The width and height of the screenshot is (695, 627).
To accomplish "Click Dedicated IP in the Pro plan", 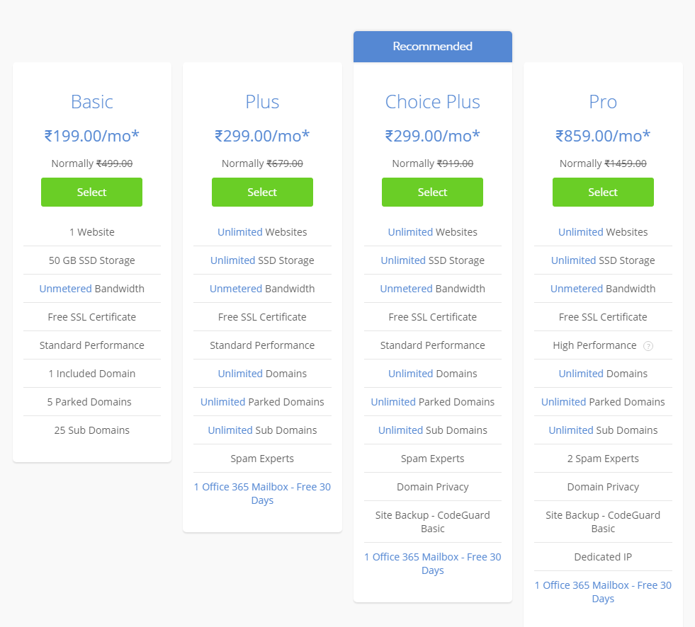I will click(603, 557).
